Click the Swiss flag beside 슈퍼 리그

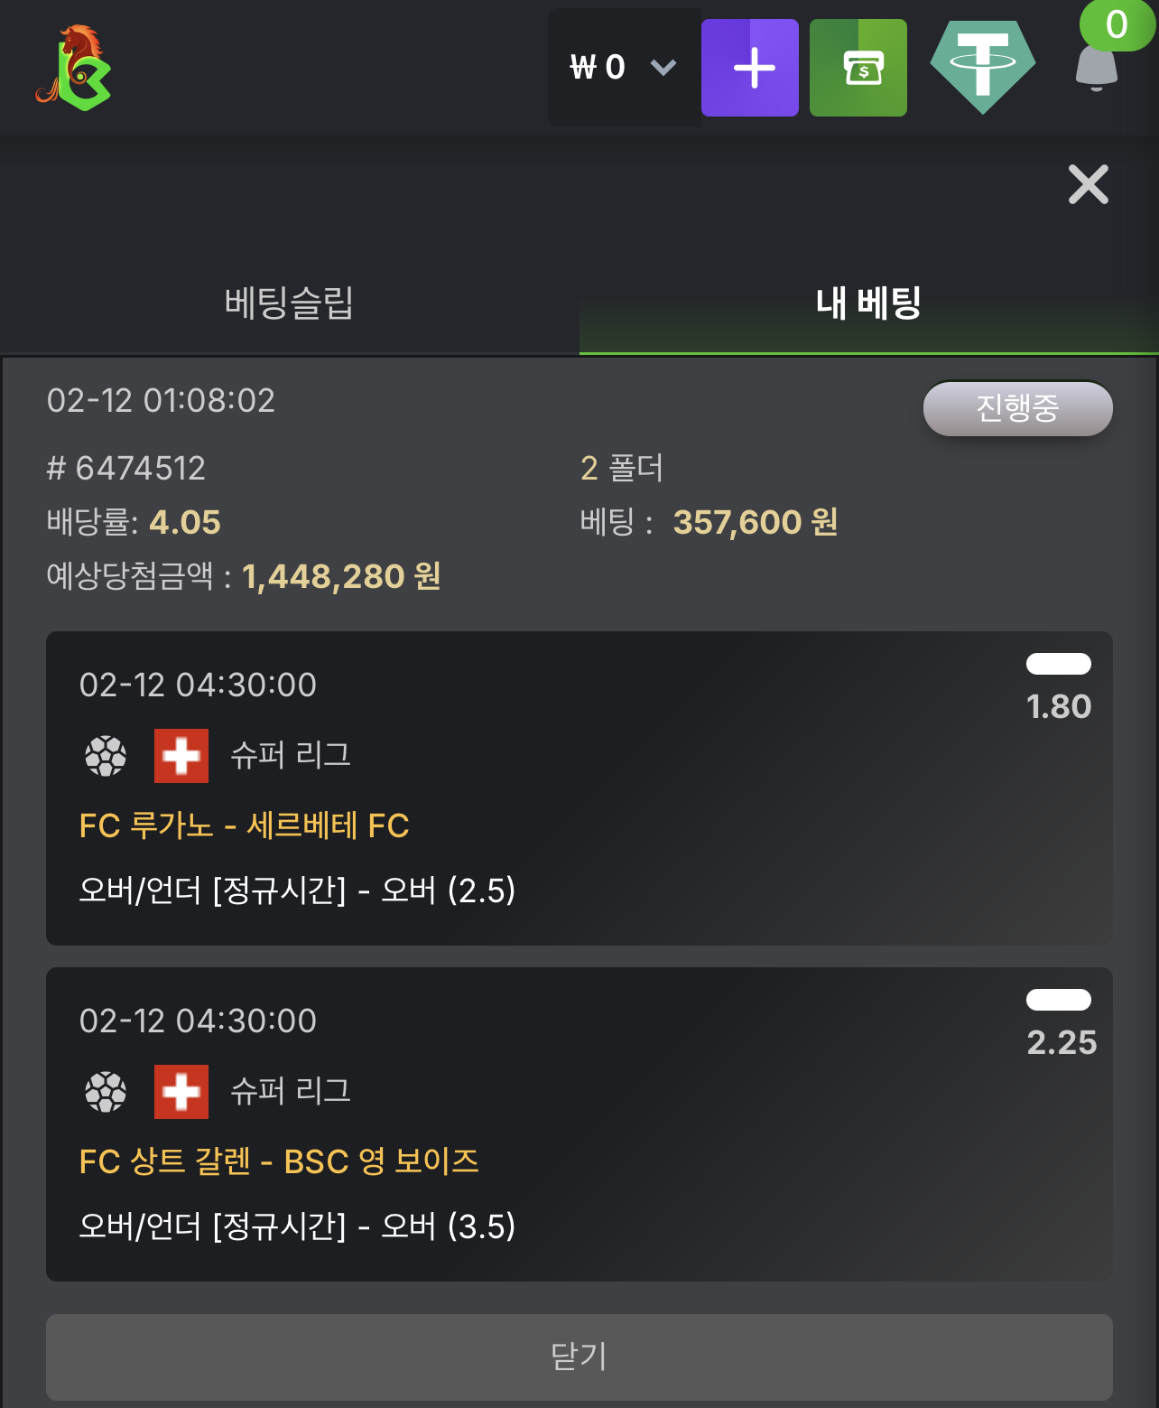pyautogui.click(x=180, y=755)
